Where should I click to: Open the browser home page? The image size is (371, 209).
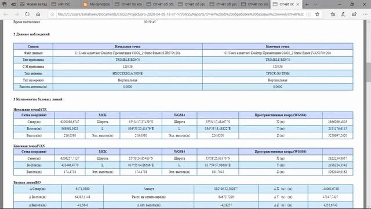pos(38,14)
